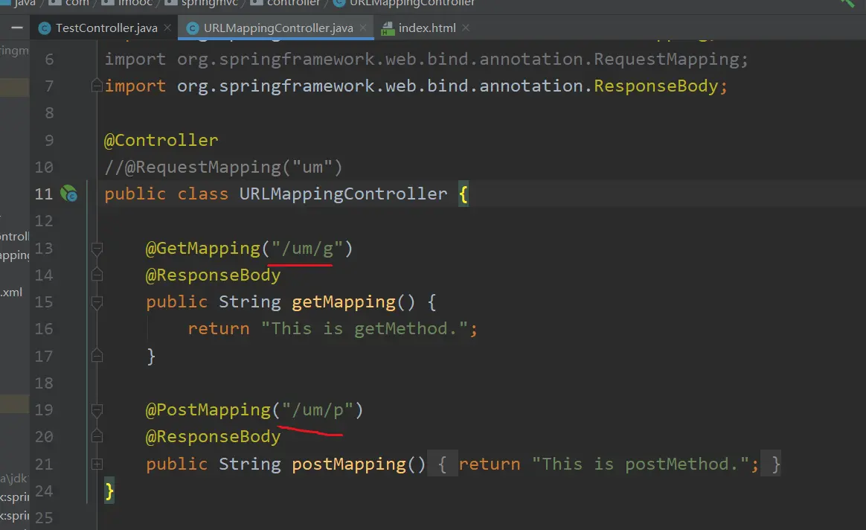Click the TestController.java class file icon
Screen dimensions: 866x530
[x=45, y=28]
